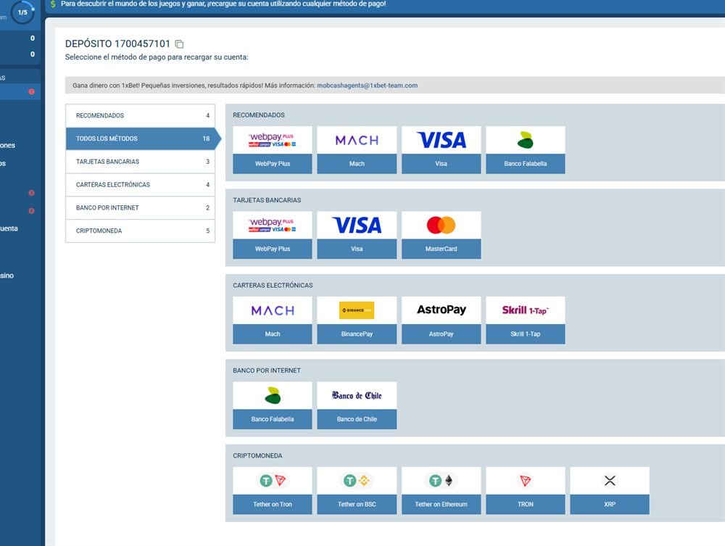Image resolution: width=725 pixels, height=546 pixels.
Task: Pick Banco Falabella in Recomendados section
Action: [525, 150]
